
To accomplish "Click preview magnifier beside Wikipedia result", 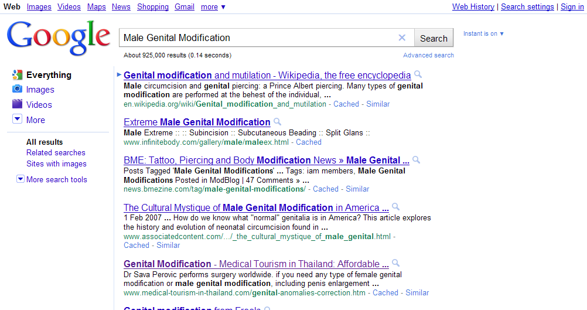I will click(418, 74).
